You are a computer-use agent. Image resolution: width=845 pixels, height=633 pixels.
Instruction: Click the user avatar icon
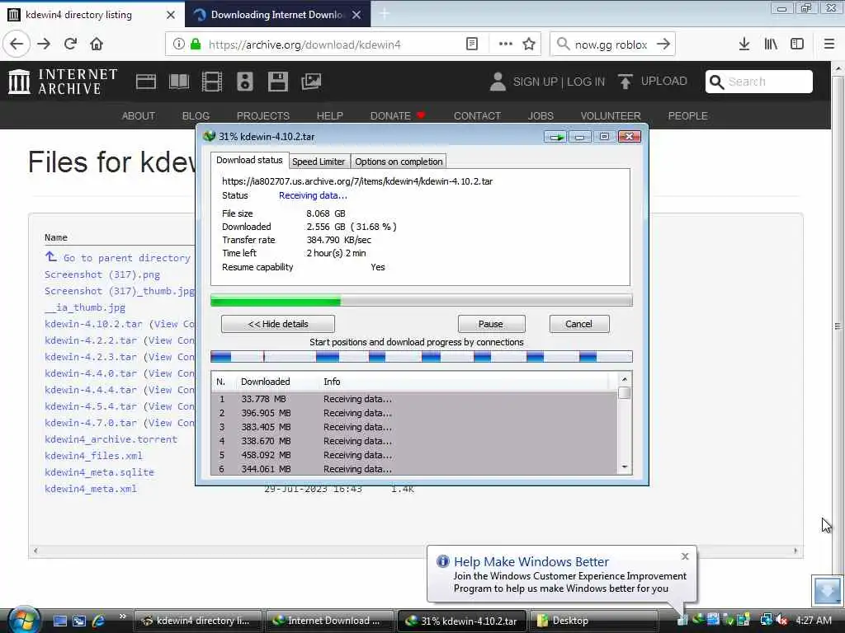pos(498,82)
